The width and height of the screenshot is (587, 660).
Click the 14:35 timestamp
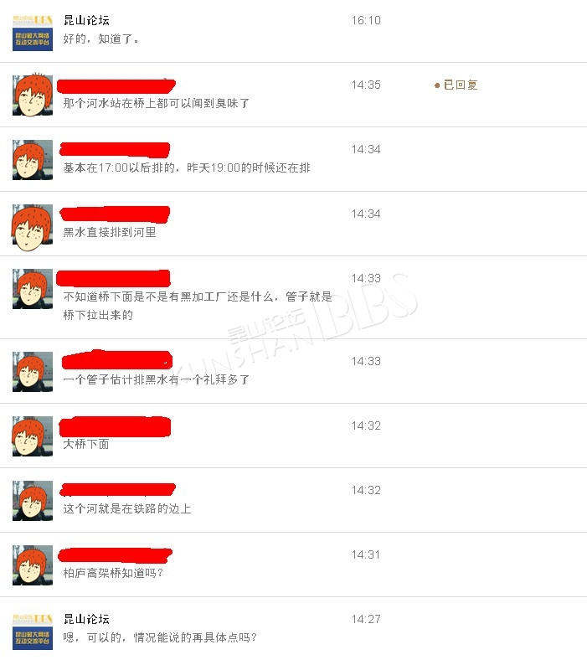(366, 85)
